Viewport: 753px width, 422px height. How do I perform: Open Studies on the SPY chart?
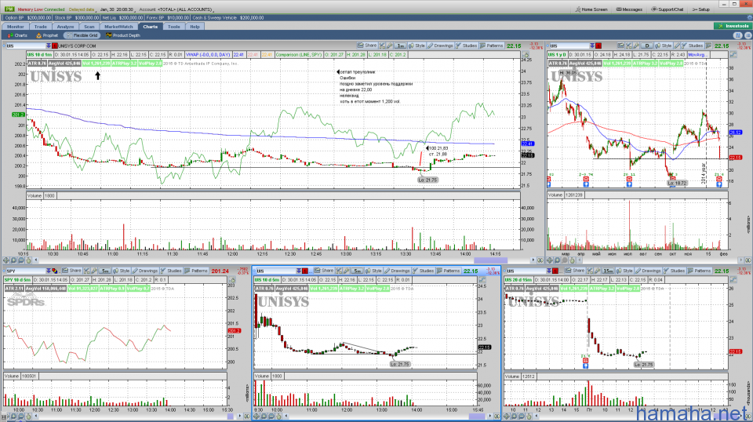172,271
